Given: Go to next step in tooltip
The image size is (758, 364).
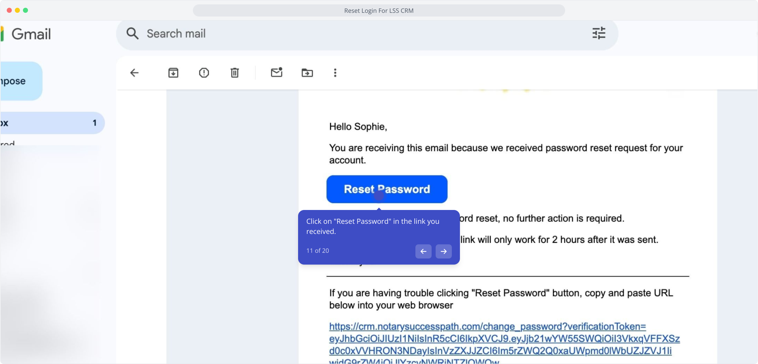Looking at the screenshot, I should [x=443, y=251].
